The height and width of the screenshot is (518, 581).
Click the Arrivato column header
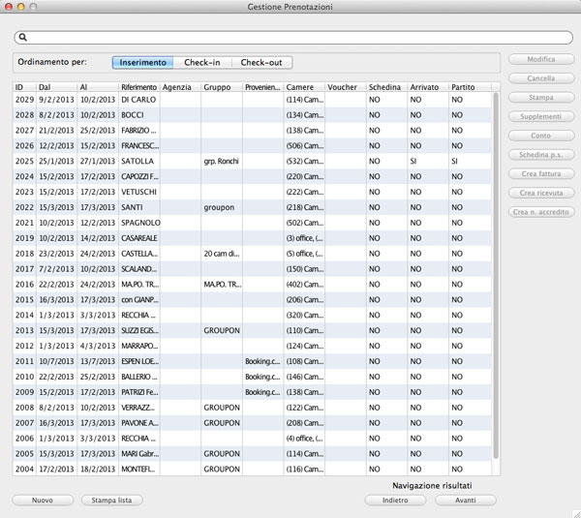tap(428, 87)
